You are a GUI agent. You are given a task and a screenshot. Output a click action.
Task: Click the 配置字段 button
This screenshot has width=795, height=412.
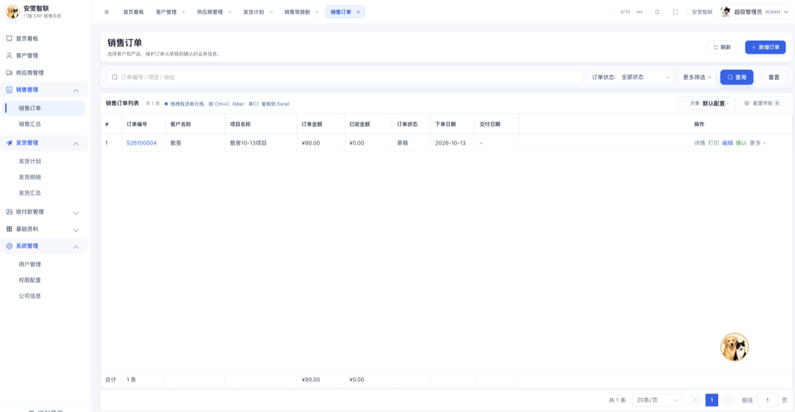pos(763,103)
